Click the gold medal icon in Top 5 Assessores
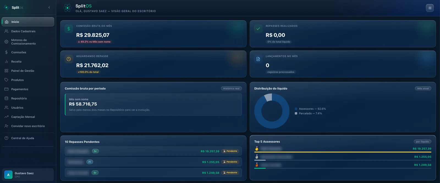This screenshot has width=440, height=183. coord(257,149)
